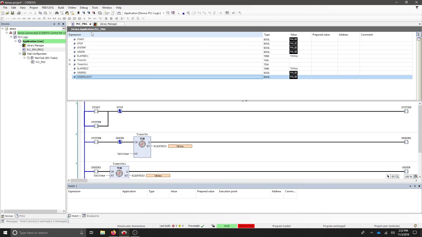This screenshot has width=422, height=237.
Task: Pin the Devices panel
Action: [x=59, y=24]
